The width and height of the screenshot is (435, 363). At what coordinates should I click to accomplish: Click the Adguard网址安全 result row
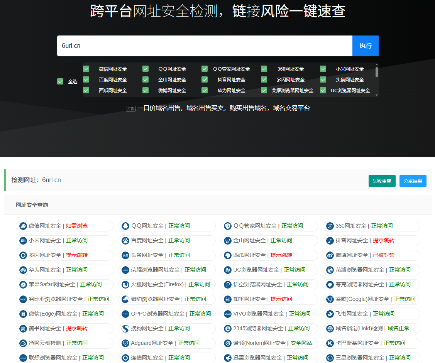click(x=167, y=343)
